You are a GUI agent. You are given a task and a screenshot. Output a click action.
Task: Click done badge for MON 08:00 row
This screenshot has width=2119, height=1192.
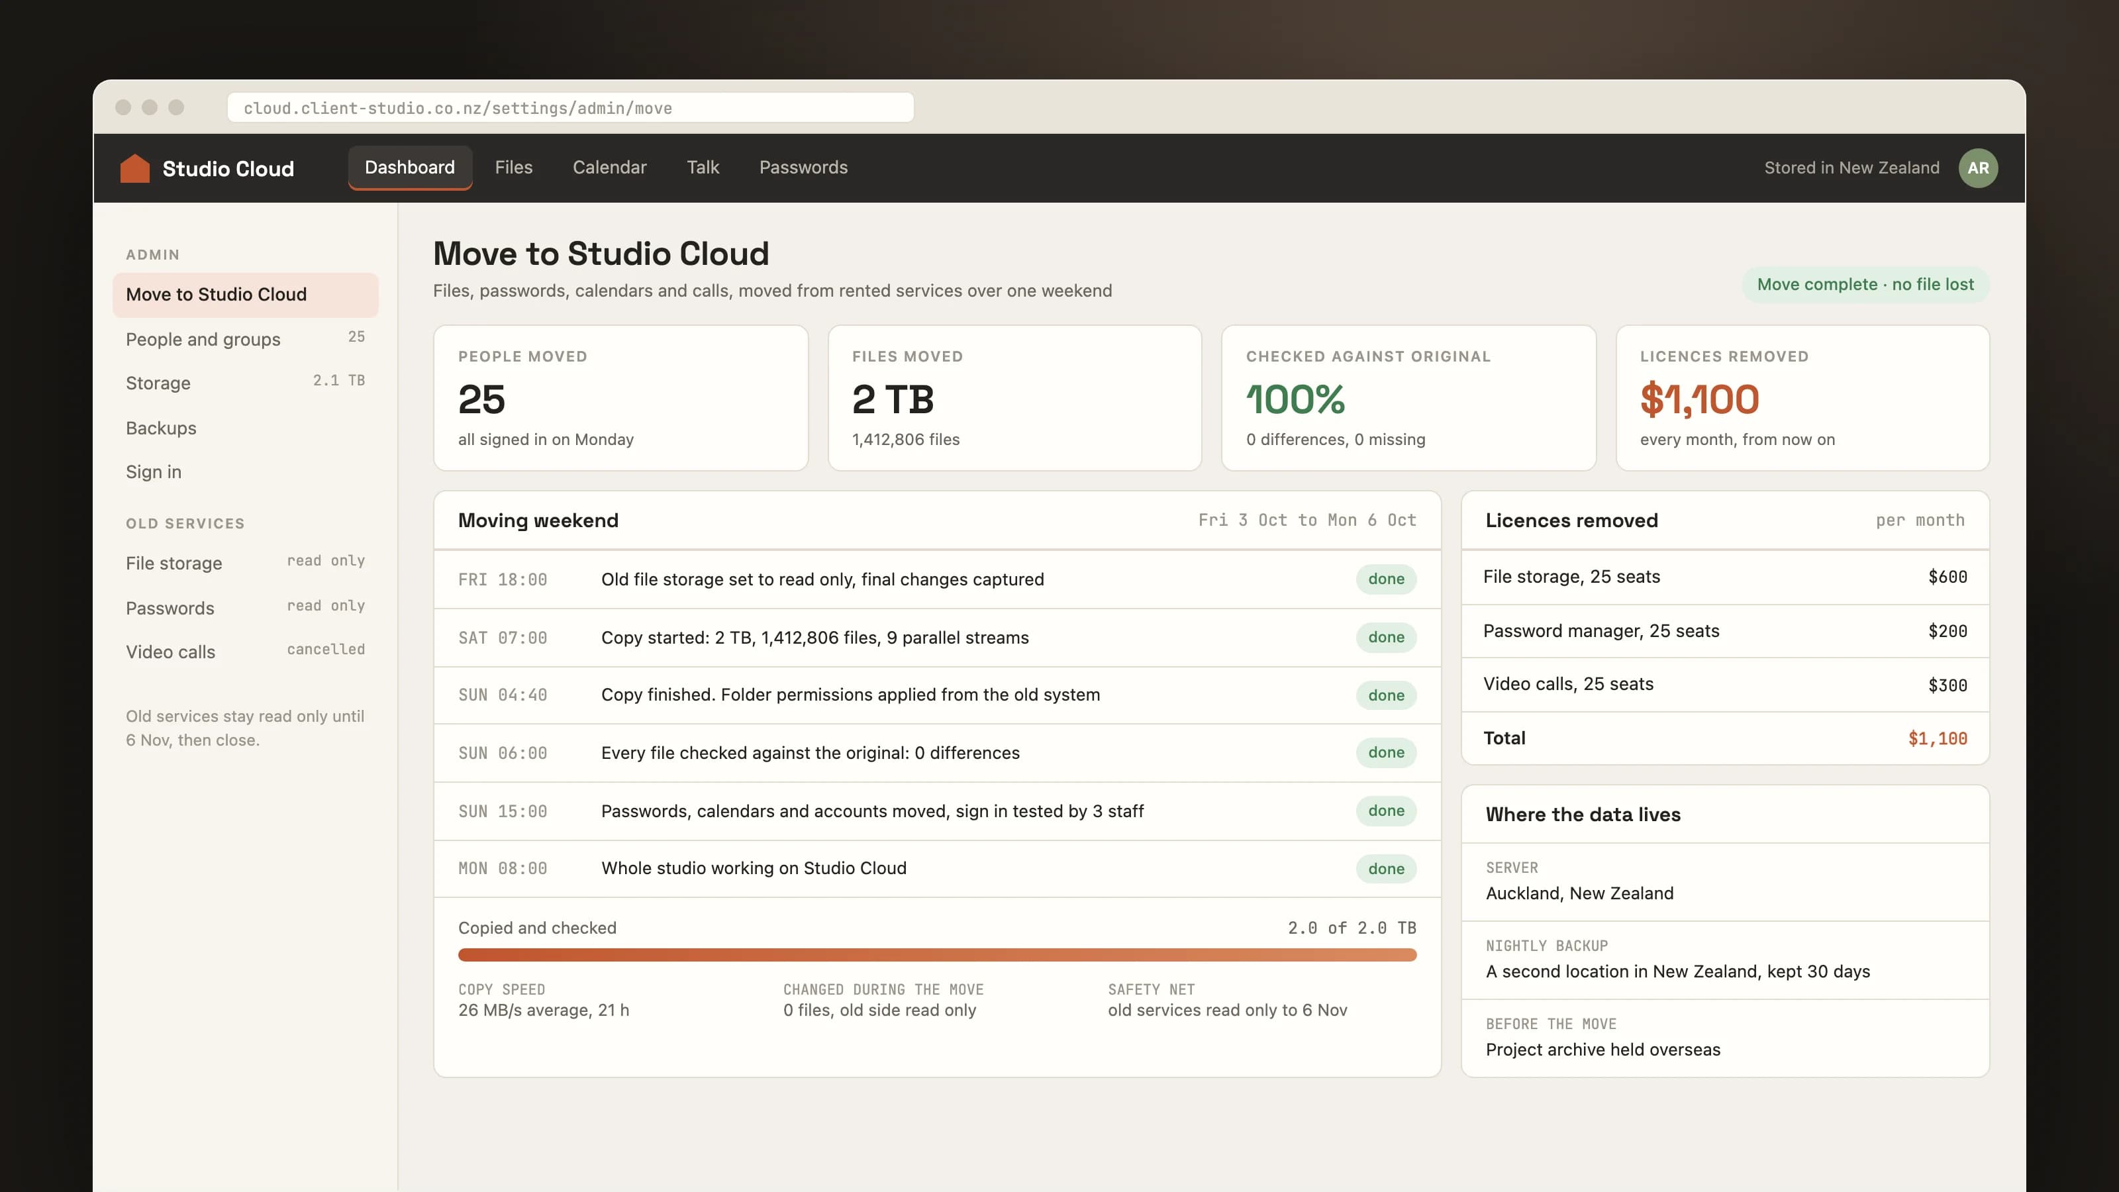[x=1386, y=869]
